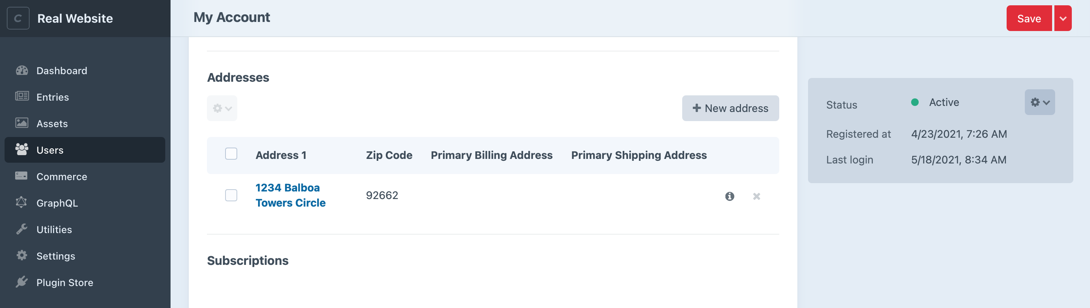Screen dimensions: 1090x308
Task: Open the addresses gear settings dropdown
Action: (x=222, y=108)
